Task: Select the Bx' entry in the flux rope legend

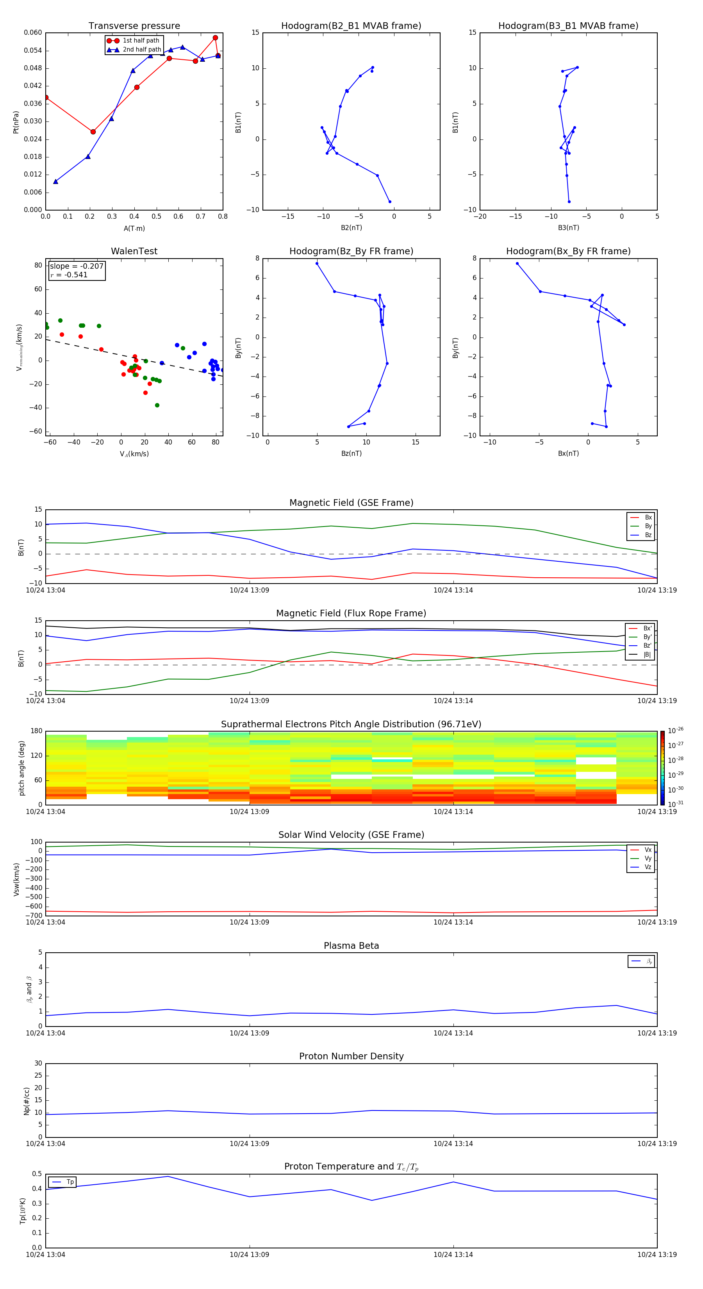Action: 640,628
